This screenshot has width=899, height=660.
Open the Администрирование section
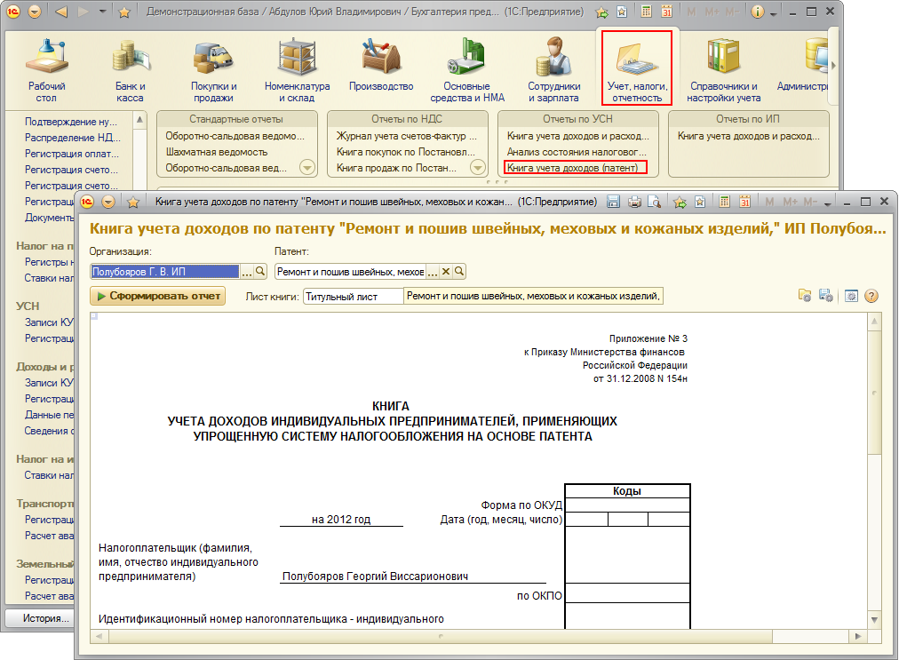click(803, 64)
